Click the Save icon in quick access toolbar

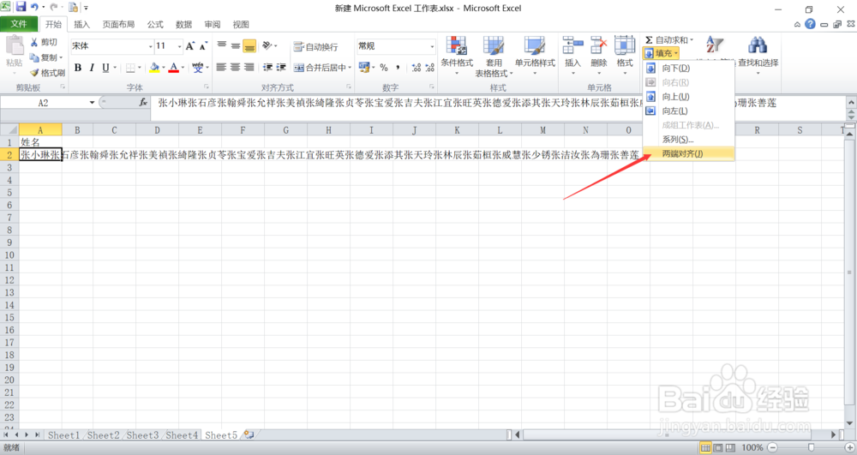point(21,7)
